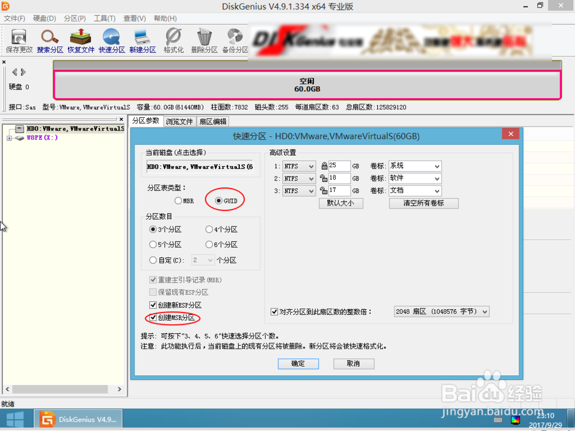This screenshot has width=575, height=431.
Task: Click DiskGenius taskbar button
Action: 78,420
